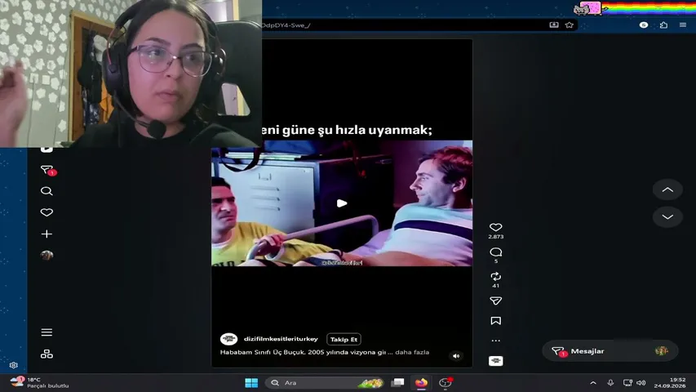The width and height of the screenshot is (696, 392).
Task: Open the search icon in sidebar
Action: [x=47, y=191]
